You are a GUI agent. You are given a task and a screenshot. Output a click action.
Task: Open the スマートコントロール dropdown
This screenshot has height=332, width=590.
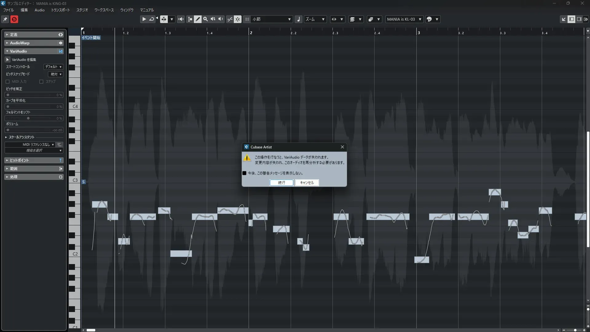[x=53, y=67]
